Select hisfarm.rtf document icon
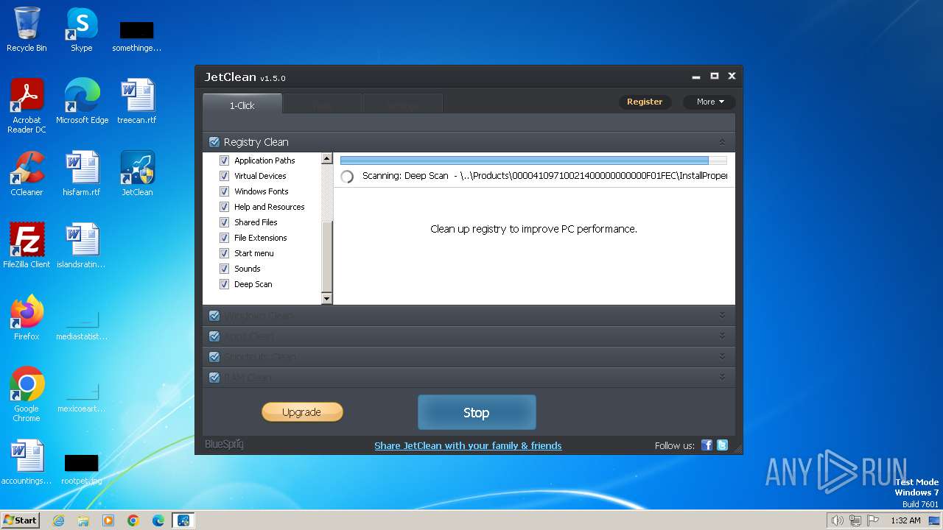The width and height of the screenshot is (943, 530). [x=82, y=174]
